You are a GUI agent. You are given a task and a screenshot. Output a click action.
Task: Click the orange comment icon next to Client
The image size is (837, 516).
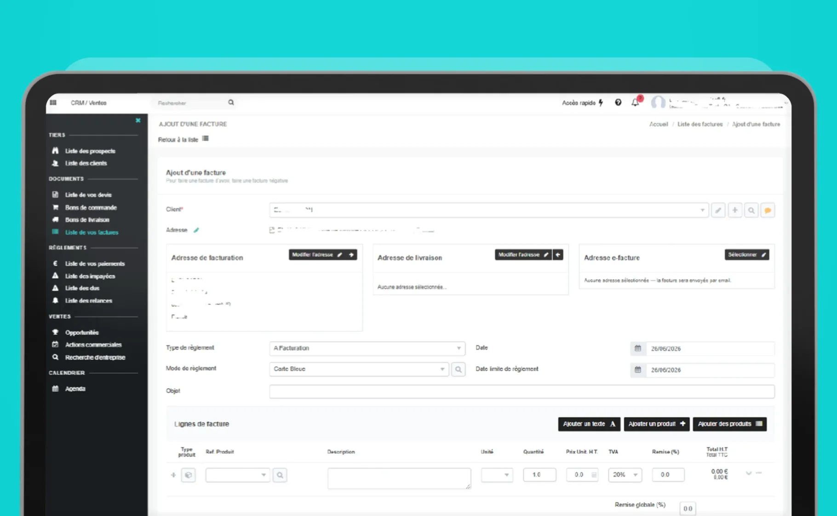[768, 210]
